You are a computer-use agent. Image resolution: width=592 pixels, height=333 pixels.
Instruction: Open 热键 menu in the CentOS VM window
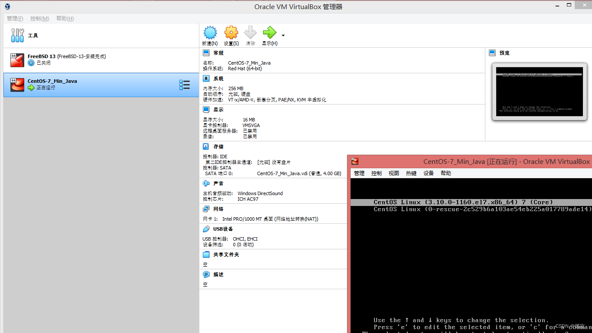point(411,173)
